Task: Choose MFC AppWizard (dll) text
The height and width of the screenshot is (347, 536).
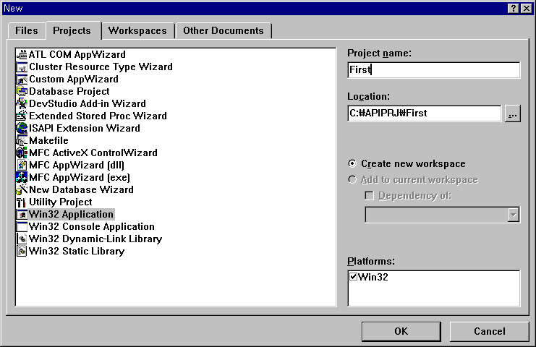Action: pyautogui.click(x=77, y=166)
